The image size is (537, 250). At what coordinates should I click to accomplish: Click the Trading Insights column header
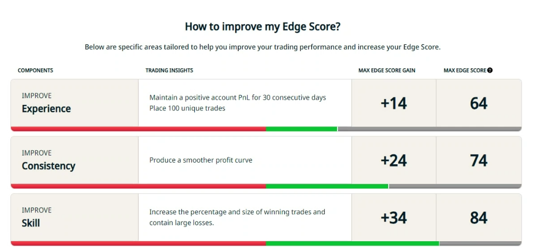(169, 70)
